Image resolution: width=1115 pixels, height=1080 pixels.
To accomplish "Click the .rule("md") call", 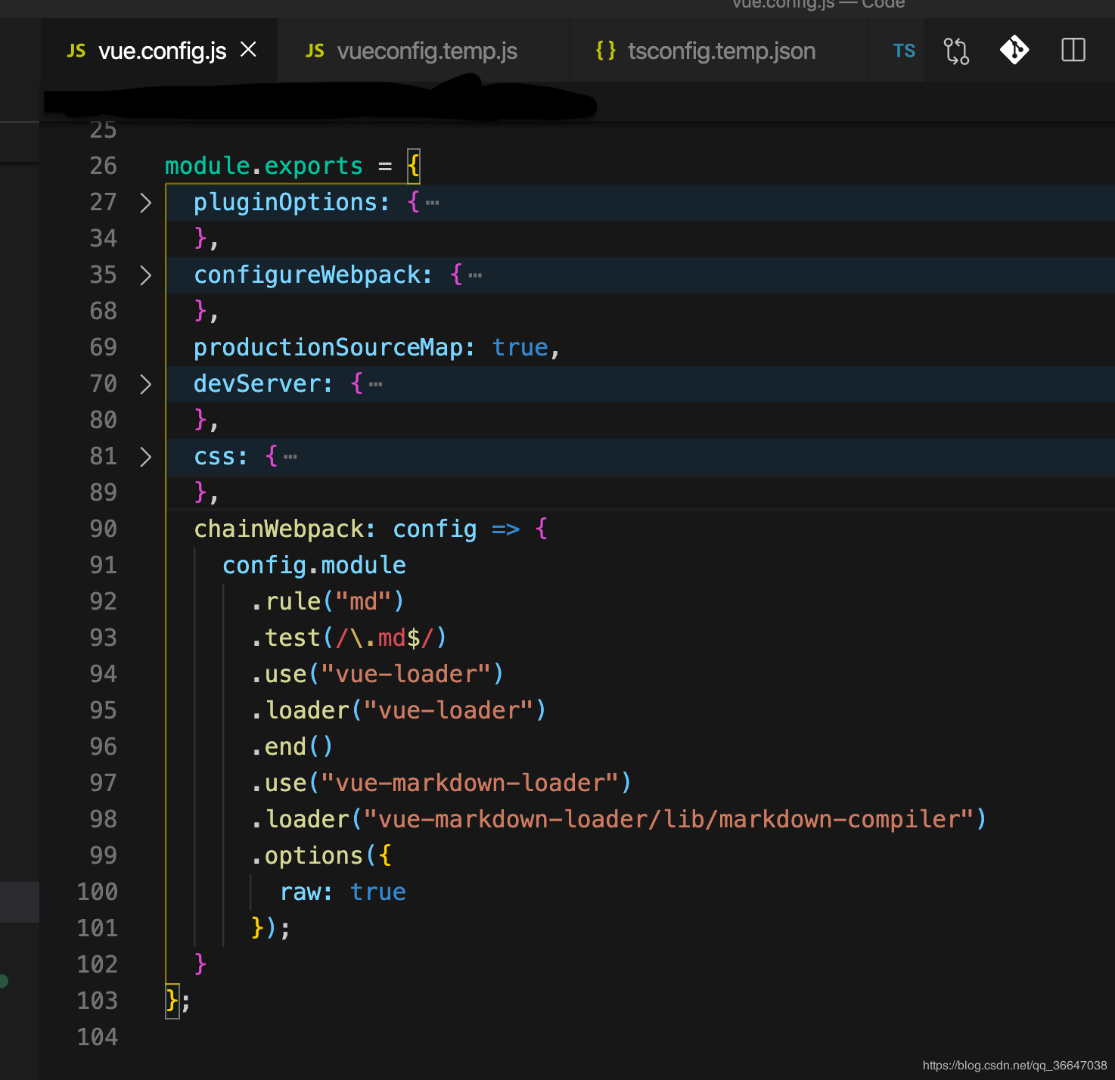I will (328, 601).
